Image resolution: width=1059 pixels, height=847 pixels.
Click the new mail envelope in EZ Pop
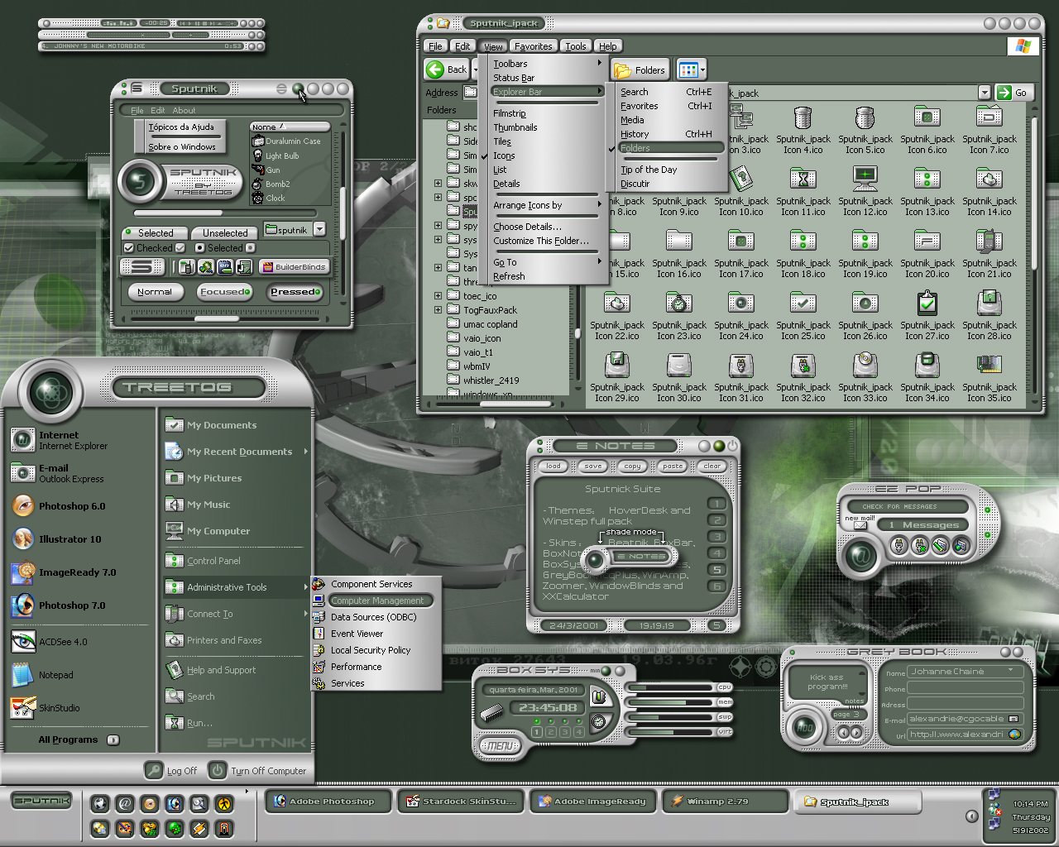click(x=860, y=525)
